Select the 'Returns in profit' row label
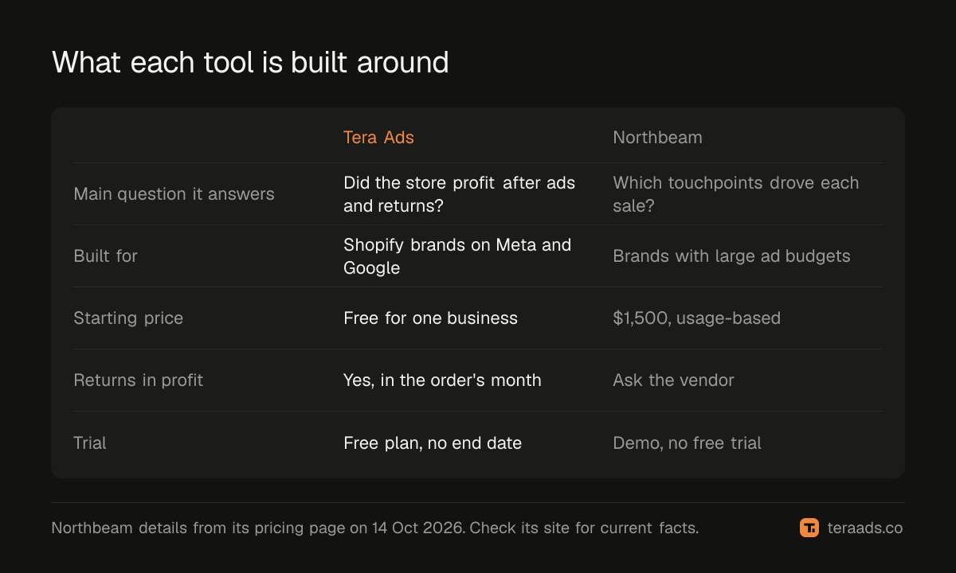Image resolution: width=956 pixels, height=573 pixels. [x=138, y=380]
